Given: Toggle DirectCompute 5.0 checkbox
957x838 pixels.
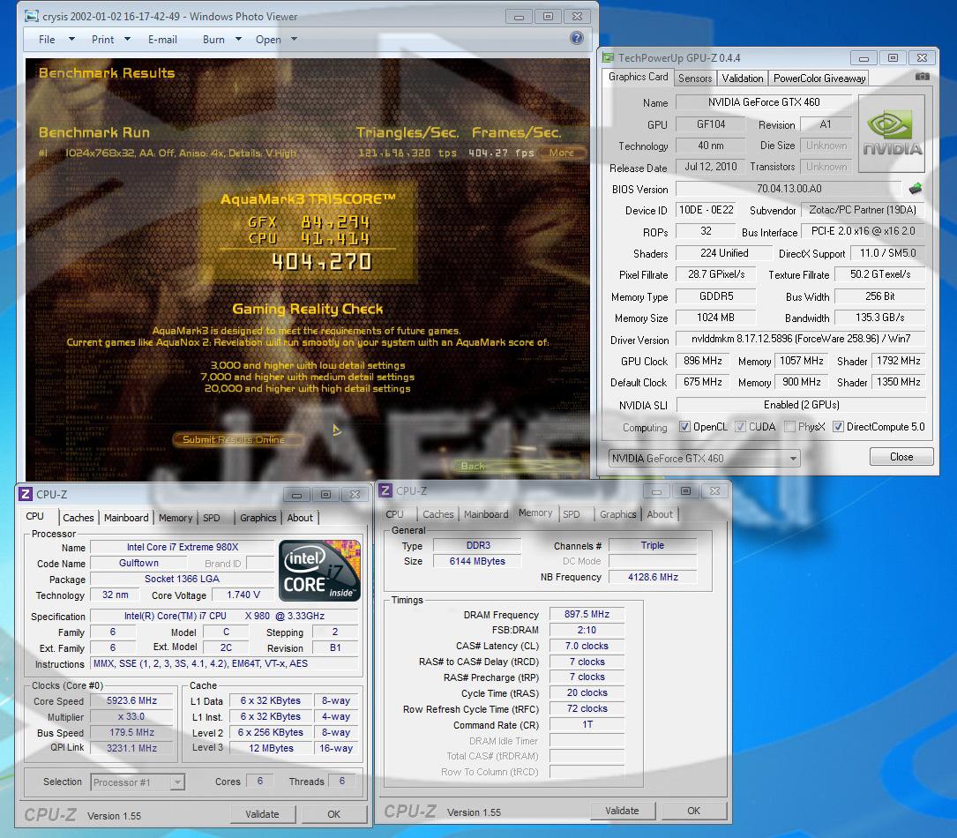Looking at the screenshot, I should pos(839,427).
